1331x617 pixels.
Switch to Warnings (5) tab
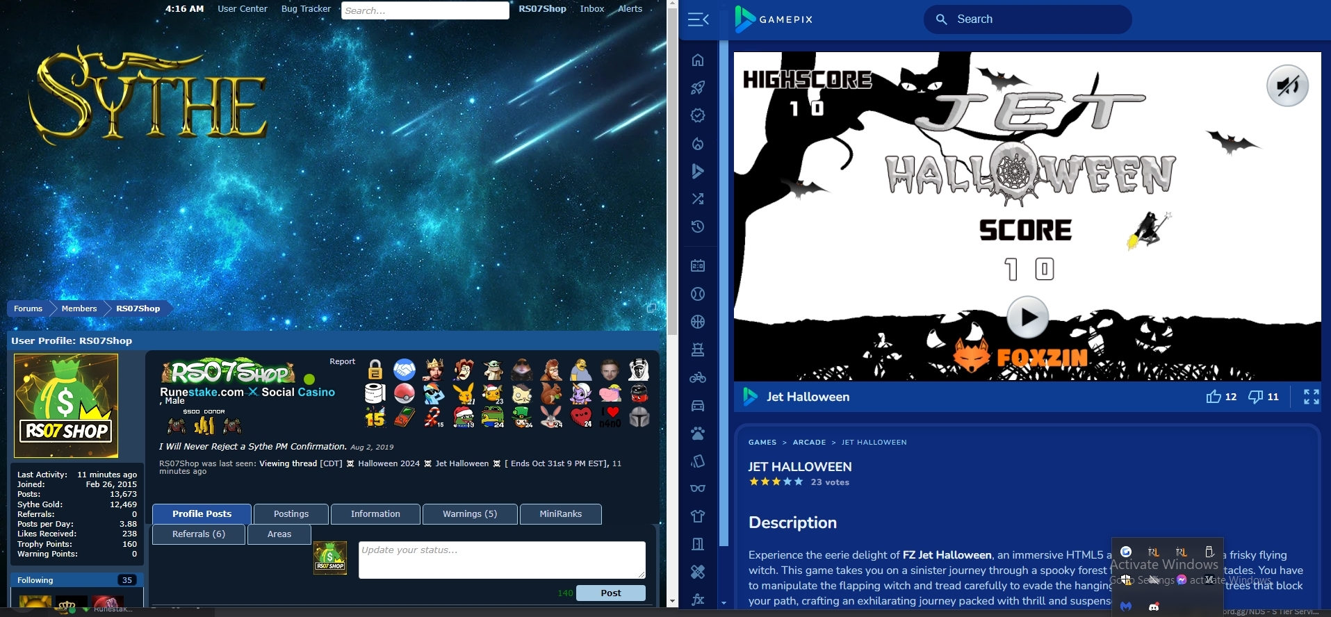(x=470, y=514)
